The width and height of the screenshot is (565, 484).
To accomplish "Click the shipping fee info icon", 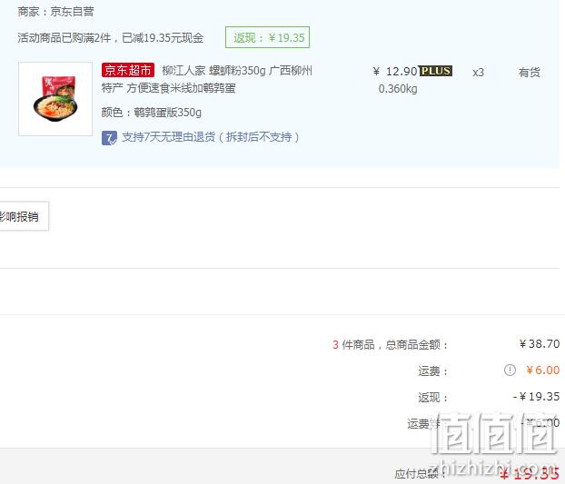I will click(x=510, y=370).
